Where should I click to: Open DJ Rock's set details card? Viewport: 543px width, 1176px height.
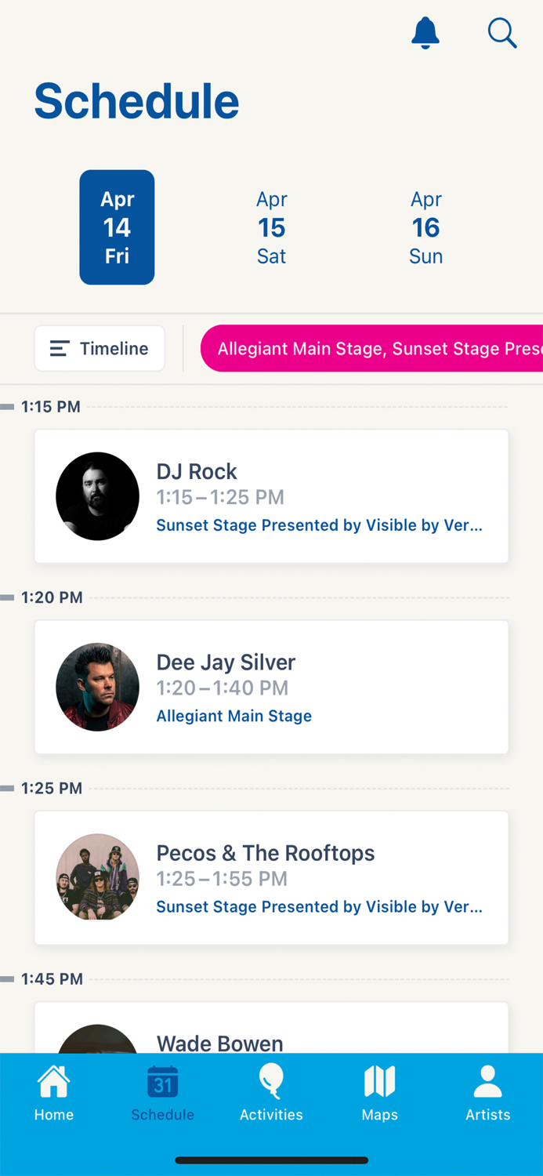[271, 495]
